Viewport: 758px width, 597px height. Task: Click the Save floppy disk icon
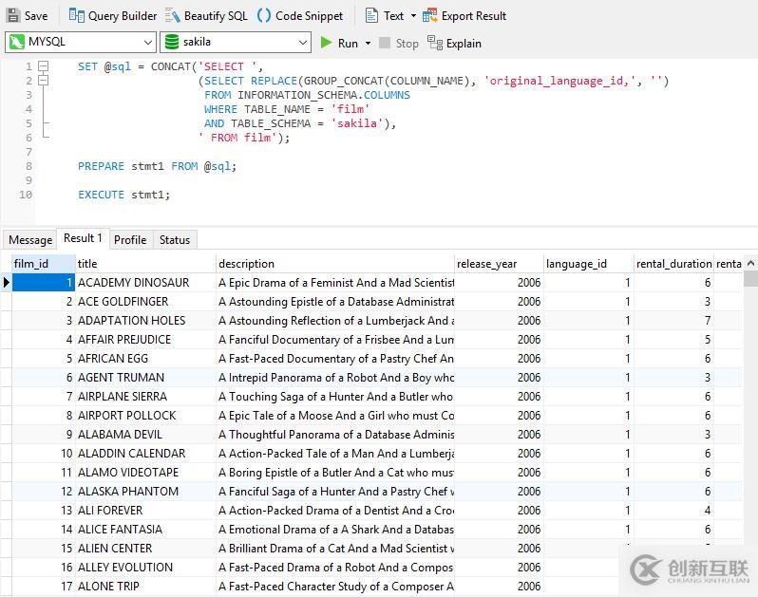coord(13,15)
